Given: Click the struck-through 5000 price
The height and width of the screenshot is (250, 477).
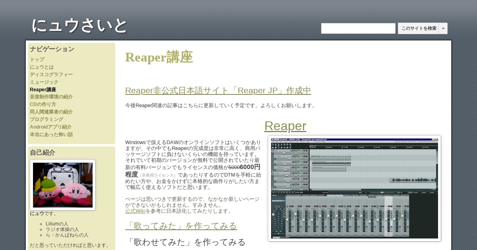Looking at the screenshot, I should pos(234,168).
